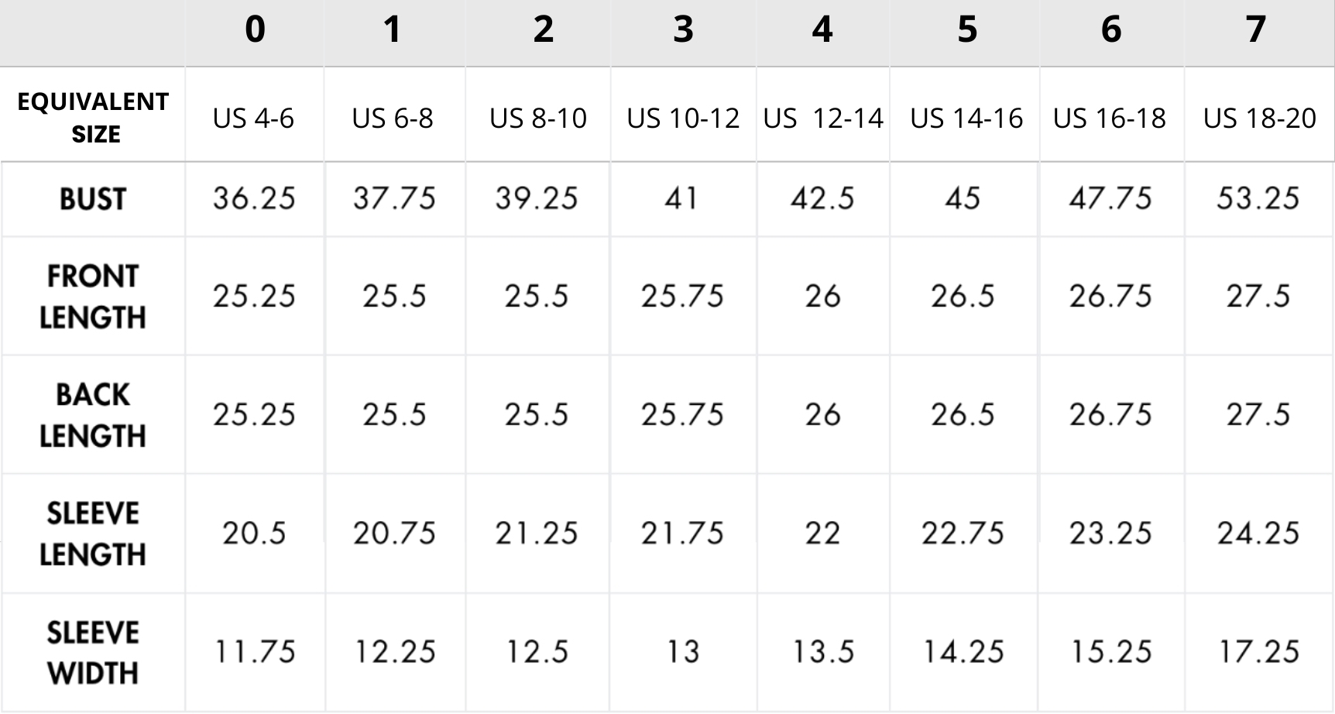Viewport: 1335px width, 714px height.
Task: Click the US 18-20 cell
Action: click(1259, 118)
